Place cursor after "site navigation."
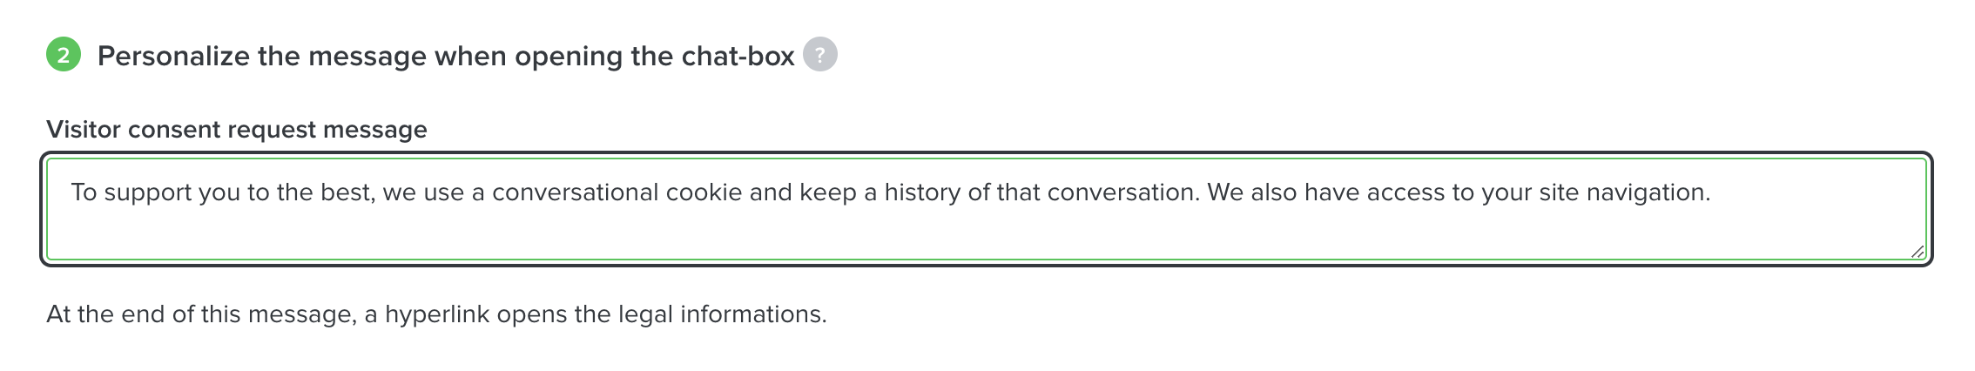Image resolution: width=1975 pixels, height=371 pixels. pos(1712,192)
